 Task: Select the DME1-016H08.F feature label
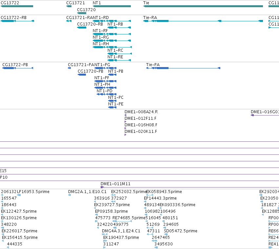(x=141, y=125)
